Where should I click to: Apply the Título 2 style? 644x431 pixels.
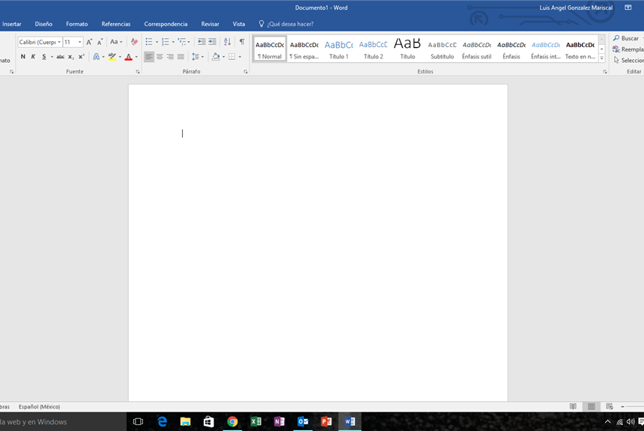pyautogui.click(x=373, y=49)
